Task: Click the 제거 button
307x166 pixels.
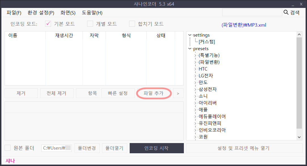Action: point(21,93)
